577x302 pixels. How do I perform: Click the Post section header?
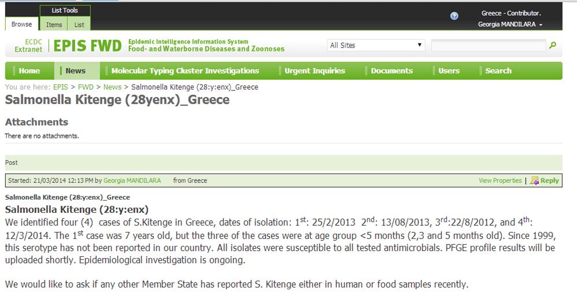(x=283, y=163)
